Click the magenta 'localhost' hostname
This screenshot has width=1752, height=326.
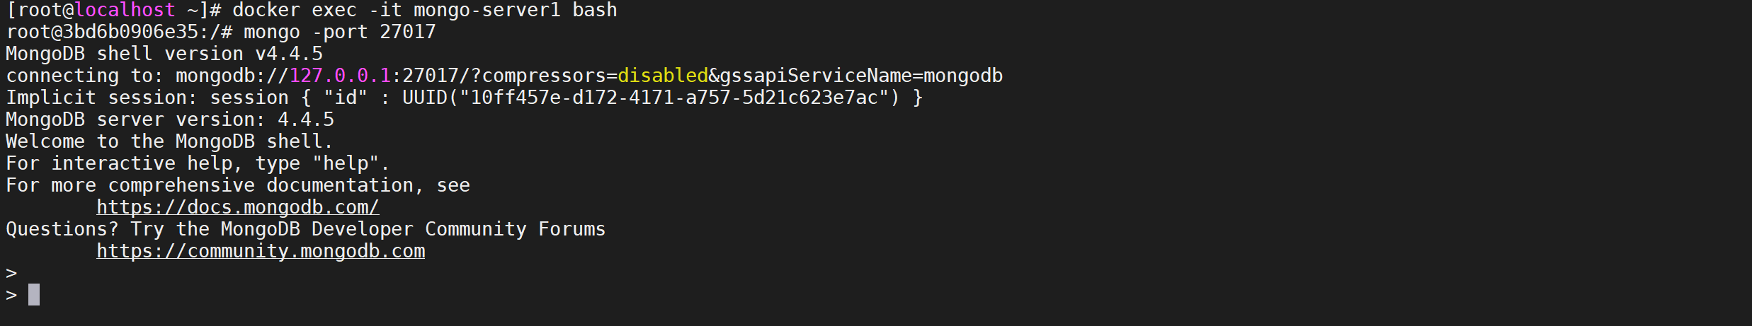[125, 10]
